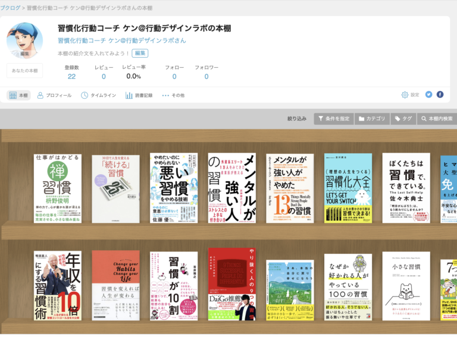Open the 「続ける」習慣 book cover
The image size is (457, 337).
tap(115, 189)
